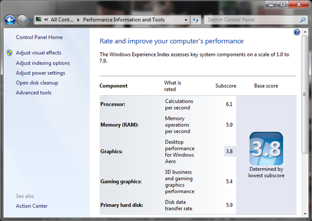Expand the address bar history dropdown
This screenshot has height=221, width=312.
click(x=186, y=20)
